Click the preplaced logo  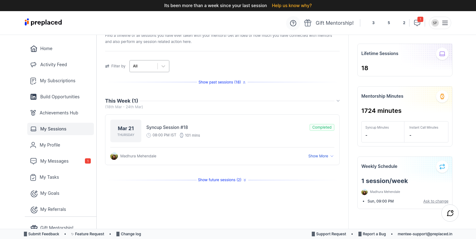[43, 22]
